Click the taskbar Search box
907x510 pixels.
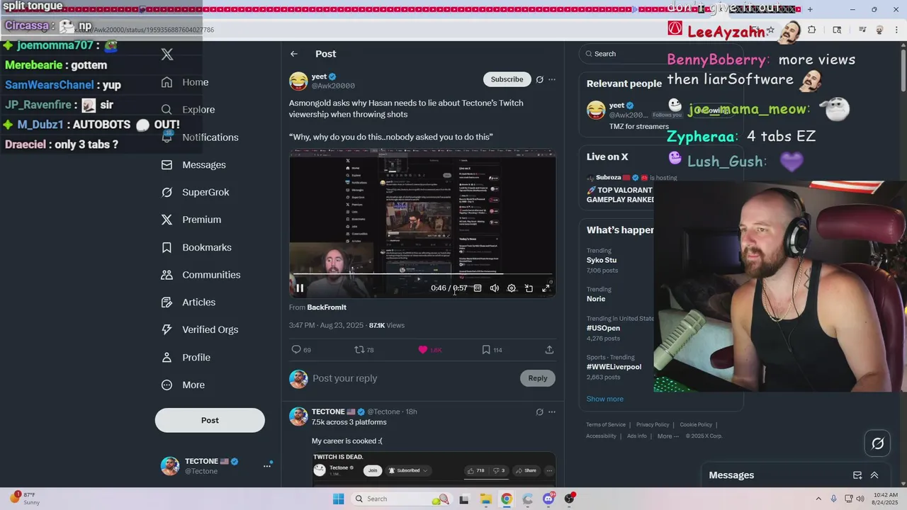click(402, 499)
